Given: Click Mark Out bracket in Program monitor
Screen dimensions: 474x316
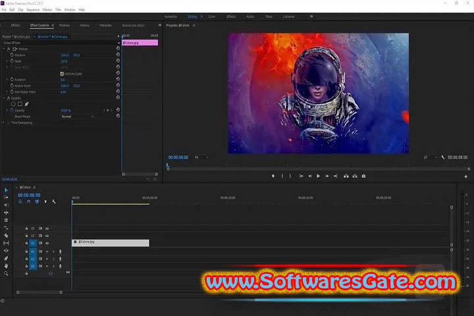Looking at the screenshot, I should pos(290,176).
